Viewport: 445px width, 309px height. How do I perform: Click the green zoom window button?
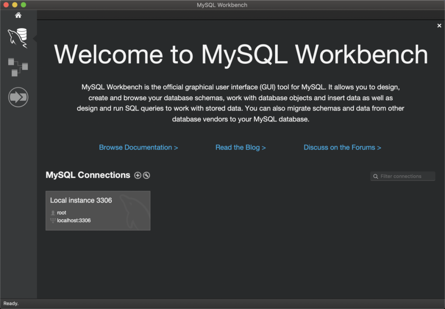coord(23,5)
